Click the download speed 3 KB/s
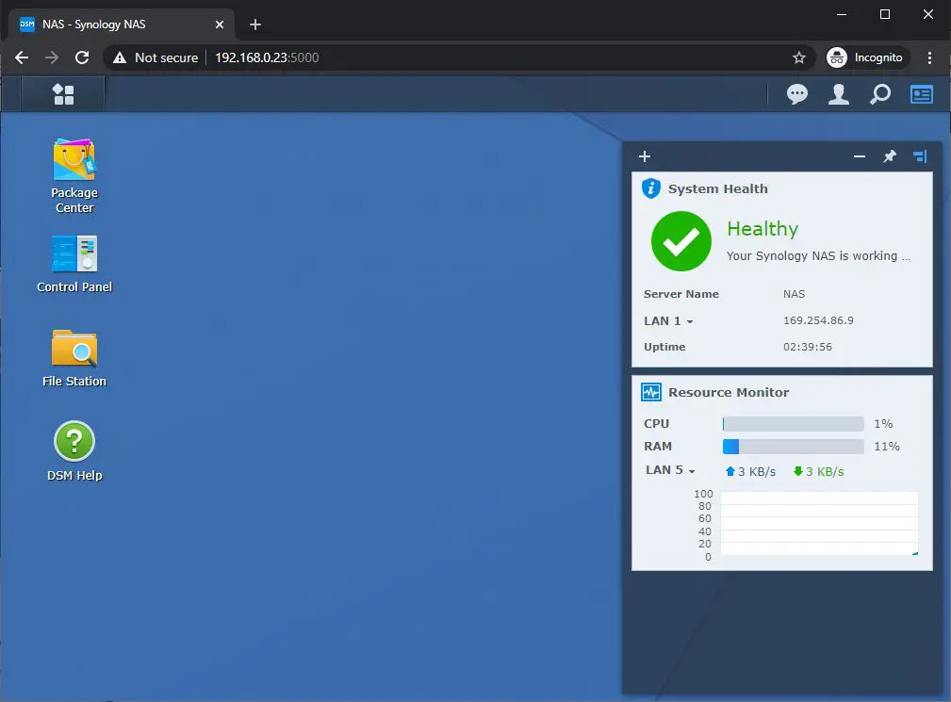Viewport: 951px width, 702px height. (818, 472)
